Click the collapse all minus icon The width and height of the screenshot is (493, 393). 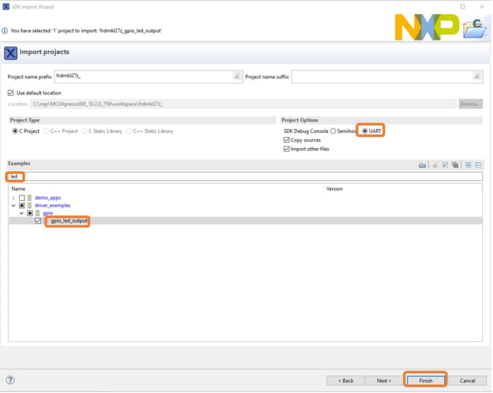tap(479, 165)
